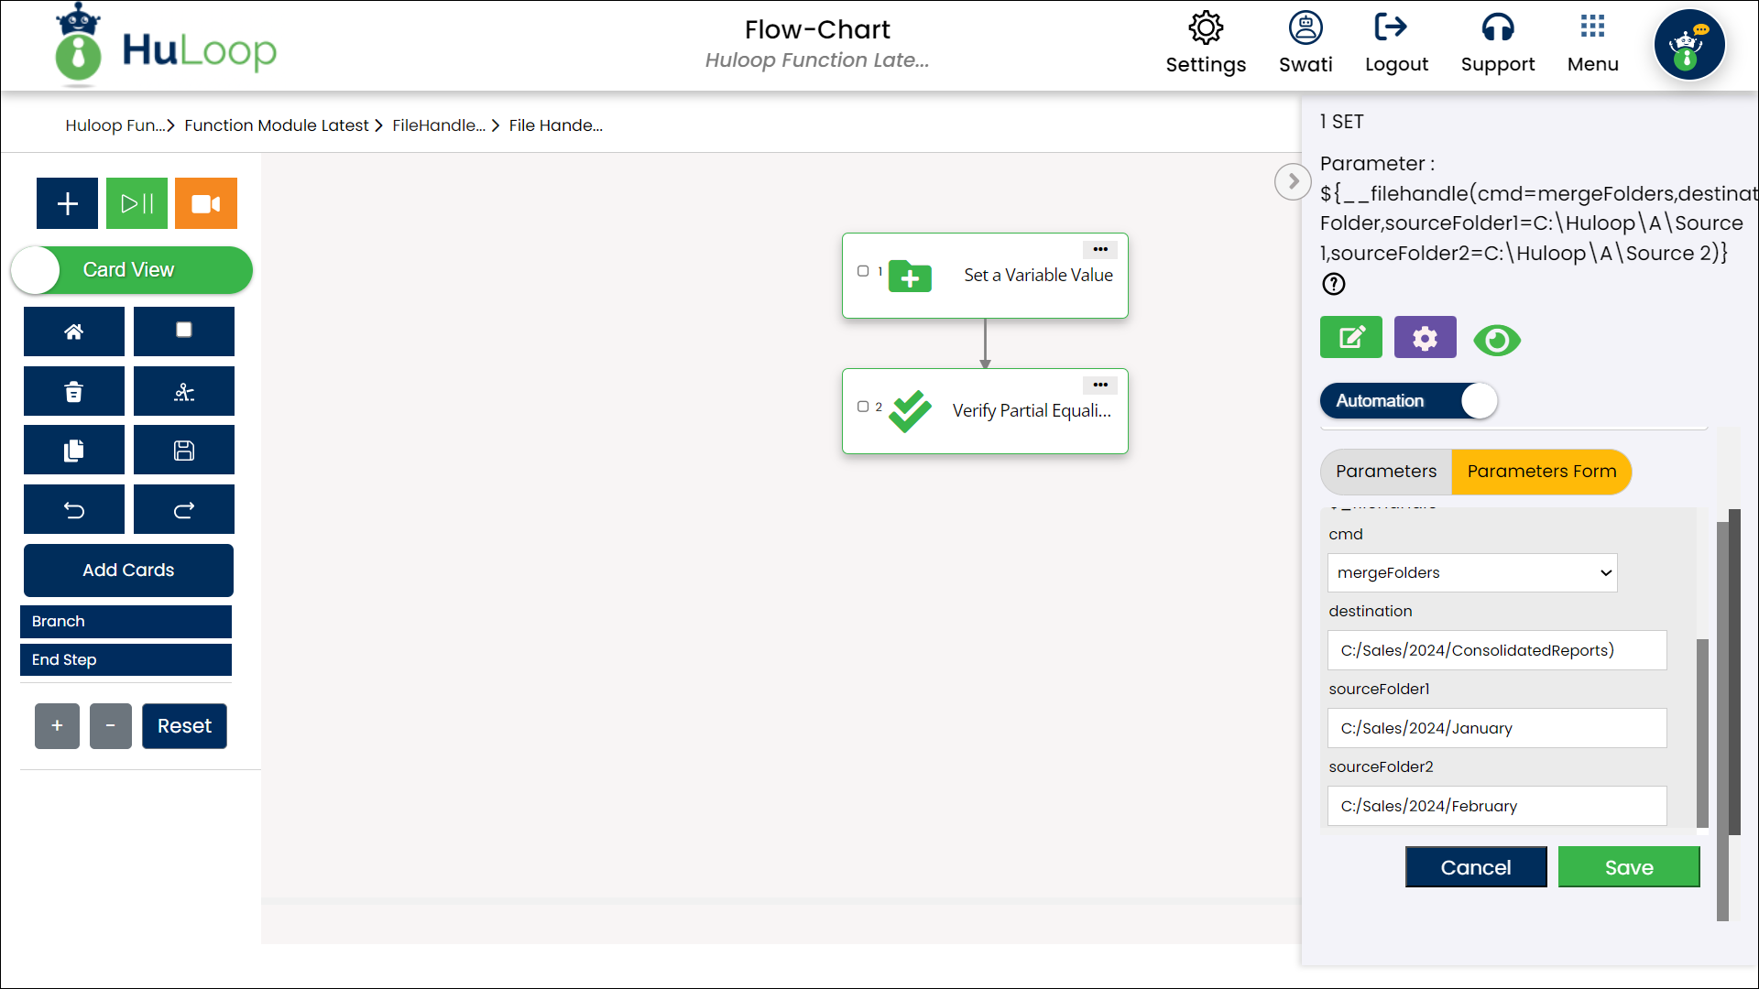The image size is (1759, 989).
Task: Open Huloop Fun... breadcrumb
Action: click(115, 125)
